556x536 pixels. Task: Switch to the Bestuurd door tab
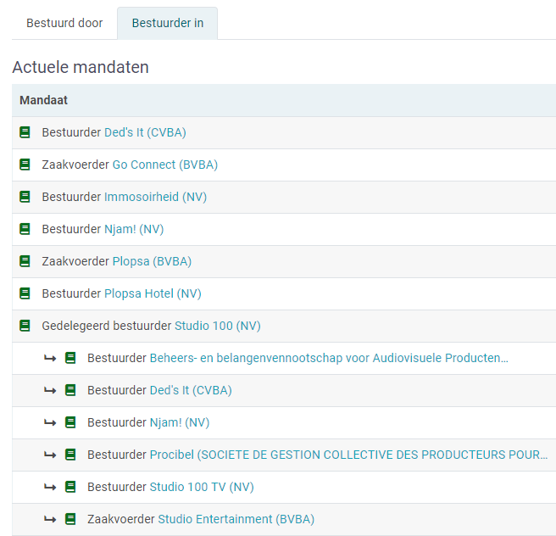pos(64,23)
